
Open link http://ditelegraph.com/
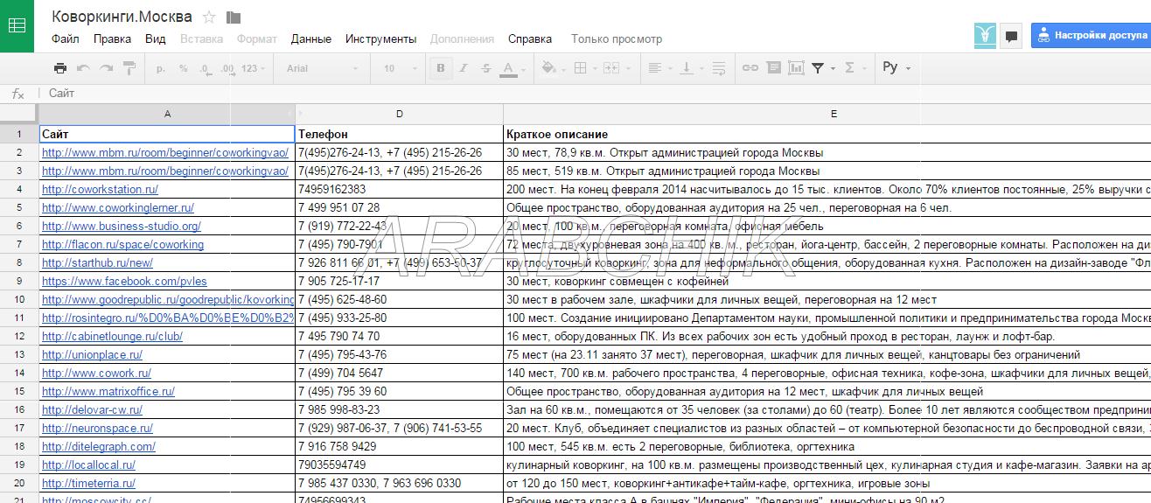99,446
